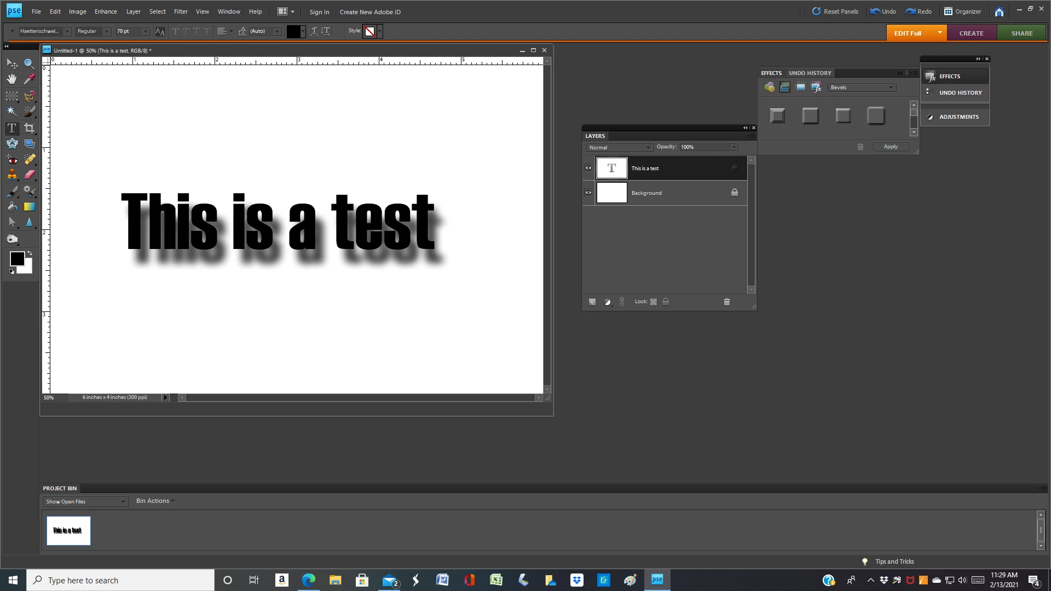
Task: Open the Bevels effects dropdown
Action: coord(862,88)
